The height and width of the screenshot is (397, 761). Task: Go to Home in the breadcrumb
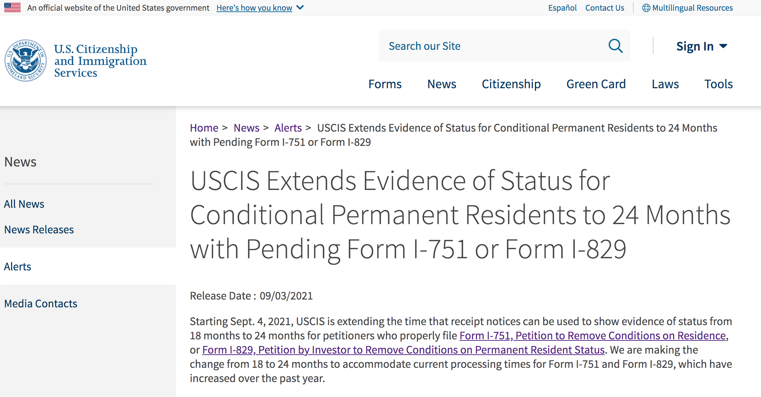204,128
